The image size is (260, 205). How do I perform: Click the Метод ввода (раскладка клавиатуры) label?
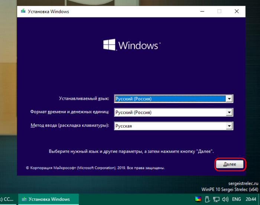coord(70,125)
